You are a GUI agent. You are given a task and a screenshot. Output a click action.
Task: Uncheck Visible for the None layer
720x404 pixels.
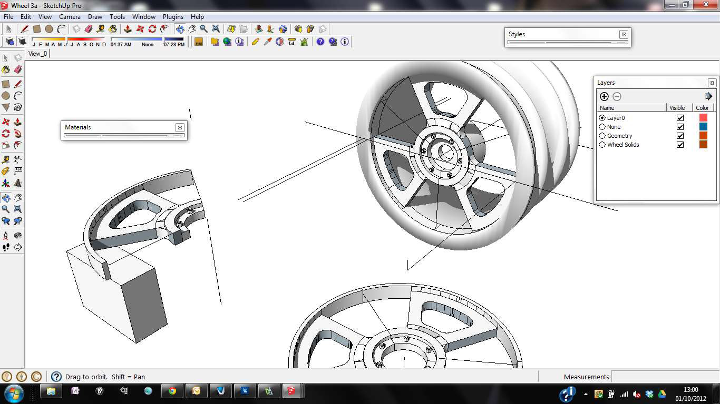(x=680, y=127)
